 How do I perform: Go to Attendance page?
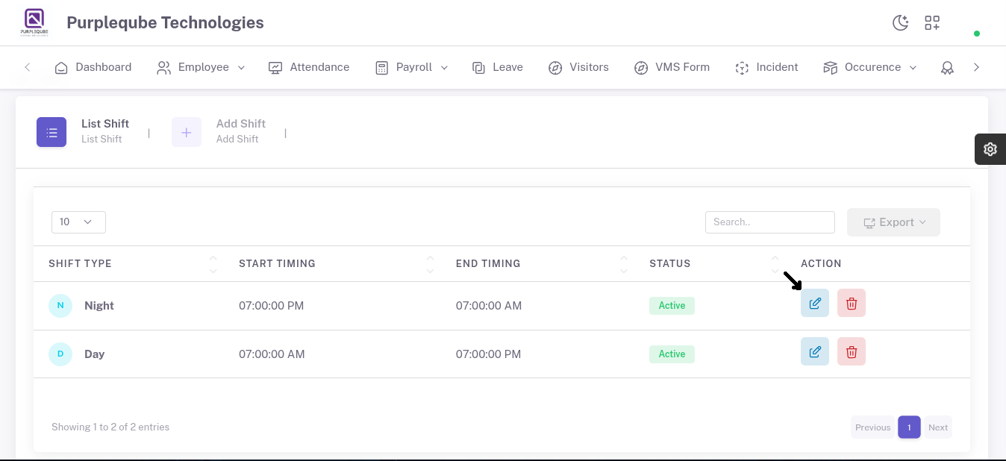[x=309, y=67]
